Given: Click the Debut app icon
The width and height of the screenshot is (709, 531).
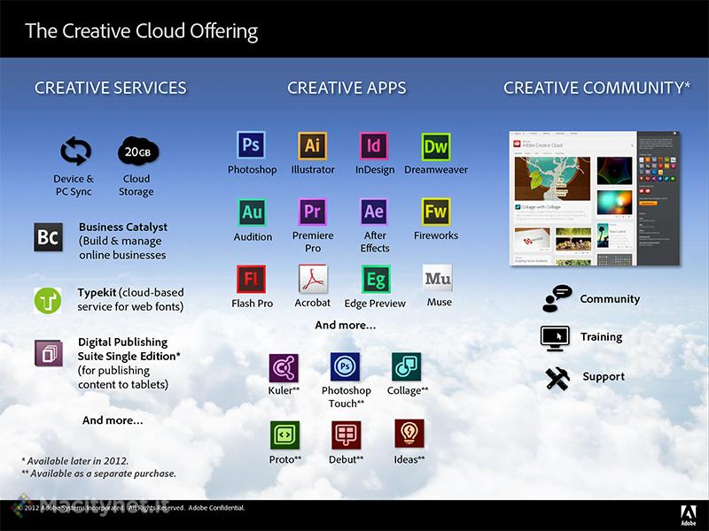Looking at the screenshot, I should (346, 435).
